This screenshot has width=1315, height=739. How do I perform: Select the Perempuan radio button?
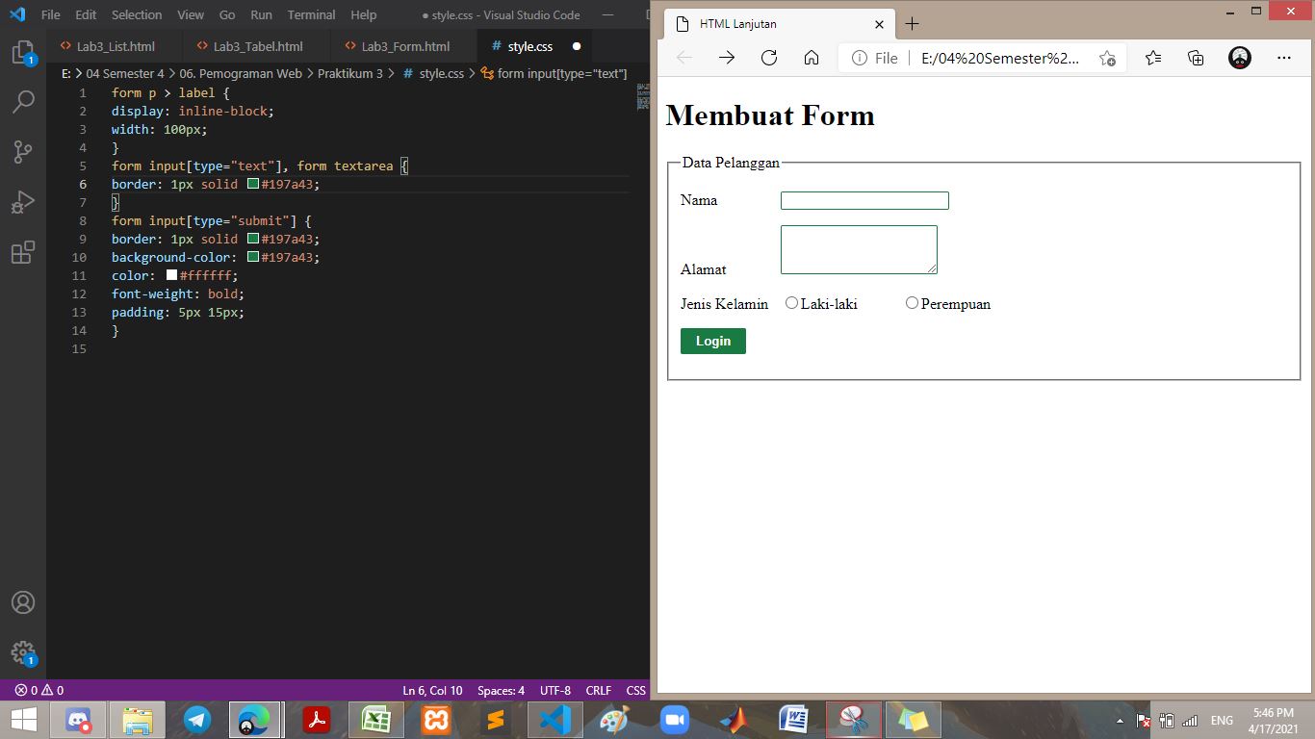(912, 302)
